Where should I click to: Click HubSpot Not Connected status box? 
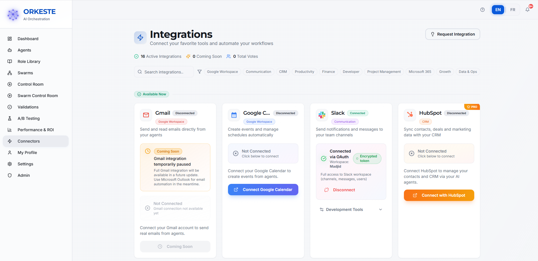[439, 153]
